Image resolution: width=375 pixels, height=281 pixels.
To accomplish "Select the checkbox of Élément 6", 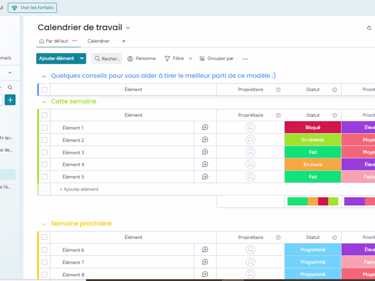I will [x=45, y=250].
